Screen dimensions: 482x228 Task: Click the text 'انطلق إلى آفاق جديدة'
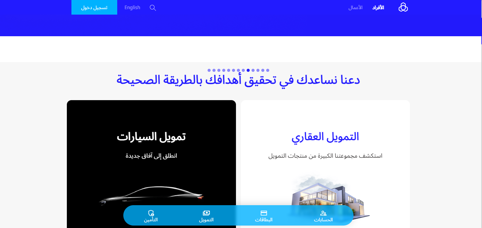(x=151, y=156)
